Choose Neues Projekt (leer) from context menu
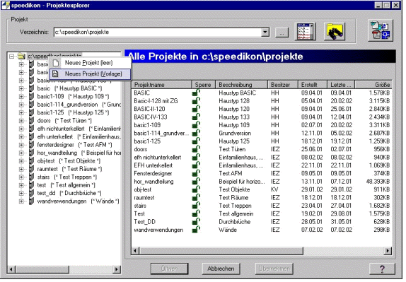This screenshot has height=282, width=406. pyautogui.click(x=90, y=63)
